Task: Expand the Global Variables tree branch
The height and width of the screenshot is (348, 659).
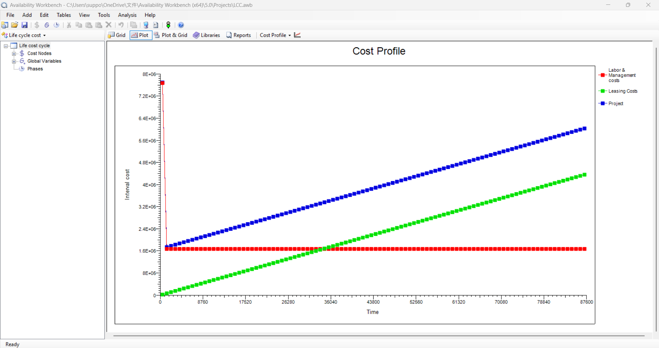Action: click(x=14, y=61)
